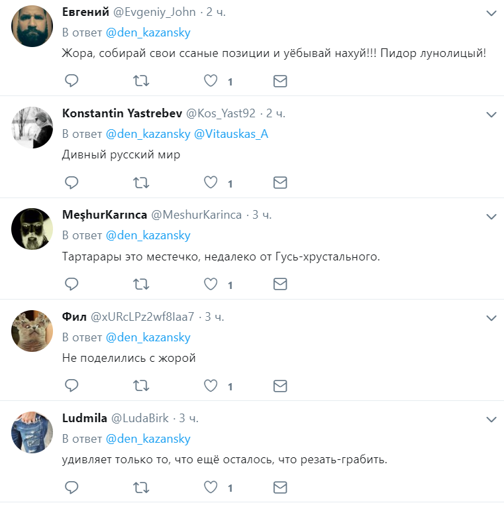504x507 pixels.
Task: Like MeşhurKarınca's tweet with the heart
Action: pos(211,284)
